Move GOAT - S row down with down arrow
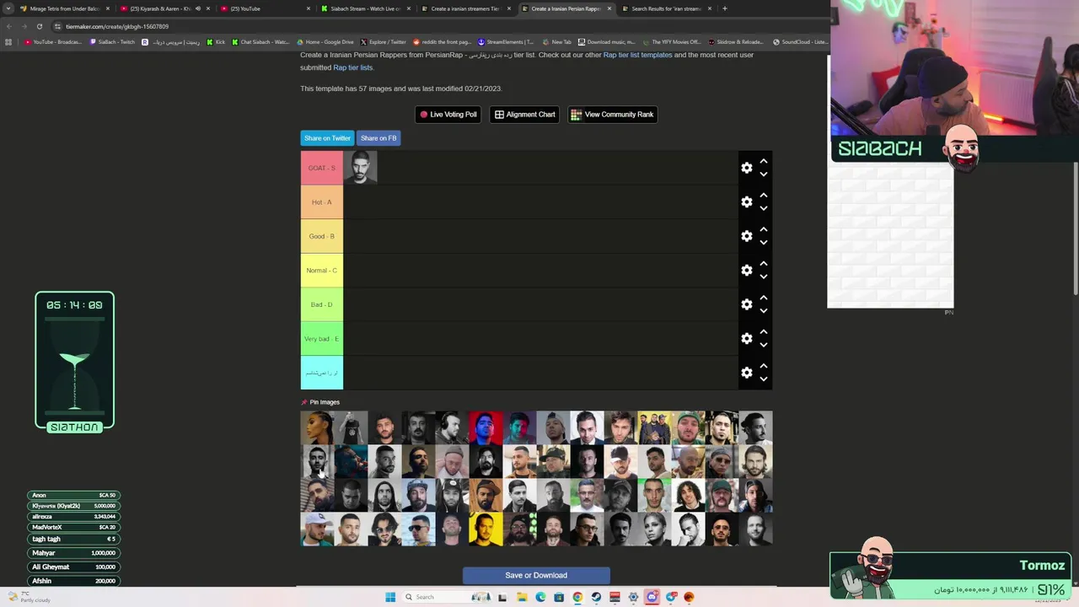The width and height of the screenshot is (1079, 607). pyautogui.click(x=764, y=175)
